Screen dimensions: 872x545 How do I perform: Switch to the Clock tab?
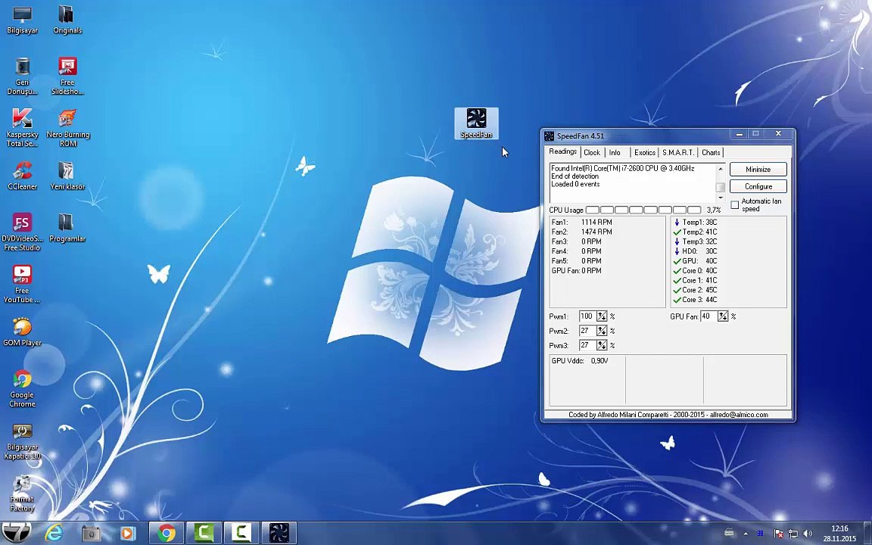[x=592, y=152]
